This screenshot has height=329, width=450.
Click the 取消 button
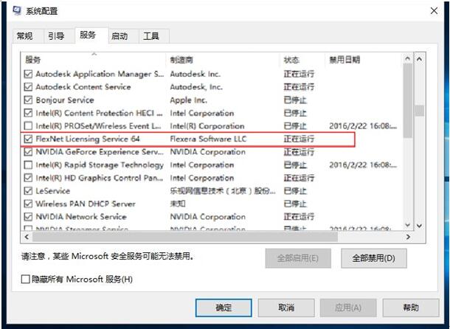286,308
